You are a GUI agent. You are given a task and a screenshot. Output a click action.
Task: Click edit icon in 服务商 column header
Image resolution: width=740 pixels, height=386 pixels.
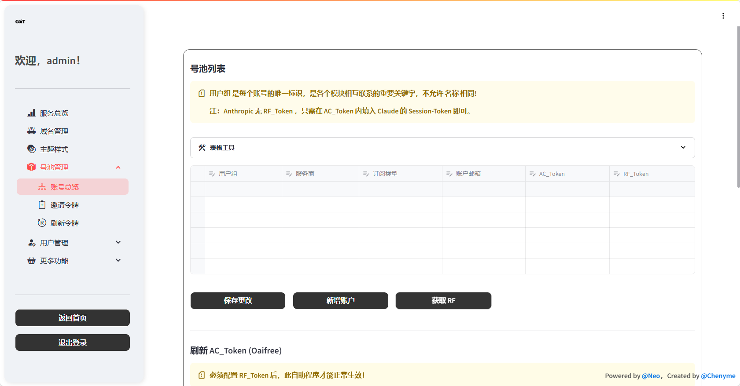[289, 174]
